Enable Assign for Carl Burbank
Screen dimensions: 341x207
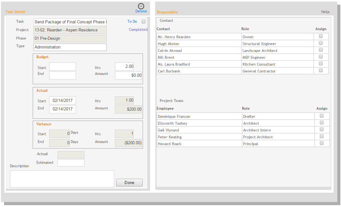[x=321, y=70]
